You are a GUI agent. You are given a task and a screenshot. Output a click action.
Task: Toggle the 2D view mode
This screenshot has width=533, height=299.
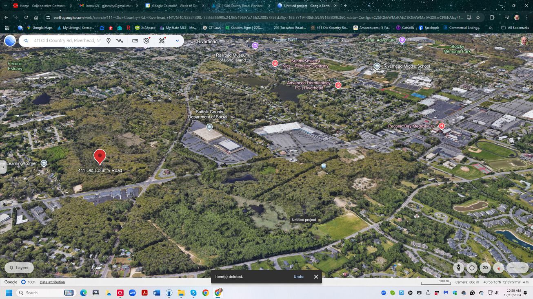click(x=485, y=268)
